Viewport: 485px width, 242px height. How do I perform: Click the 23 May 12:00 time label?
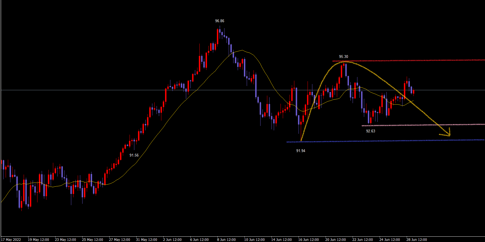pos(65,240)
